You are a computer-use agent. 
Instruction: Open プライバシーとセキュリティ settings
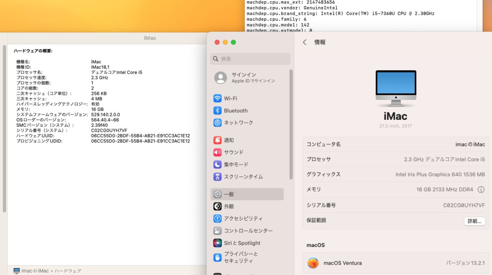tap(241, 257)
